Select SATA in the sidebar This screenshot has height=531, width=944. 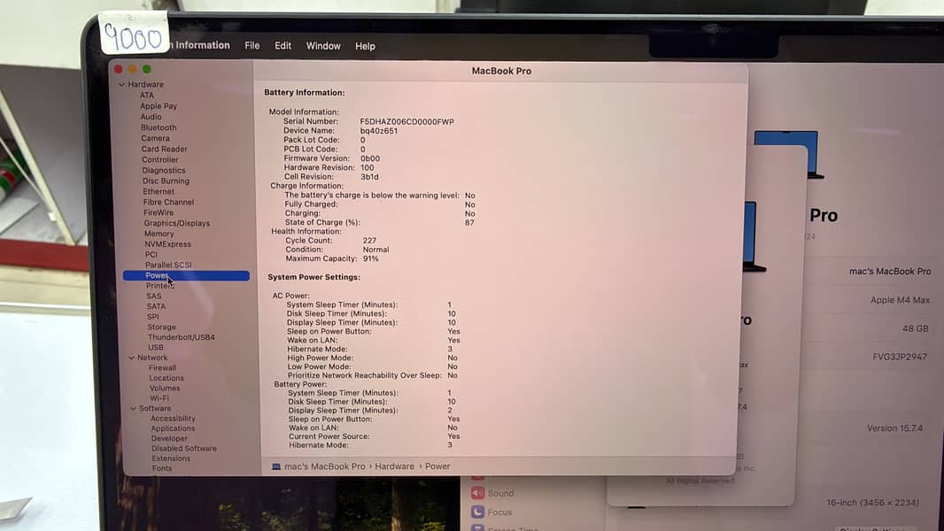156,307
